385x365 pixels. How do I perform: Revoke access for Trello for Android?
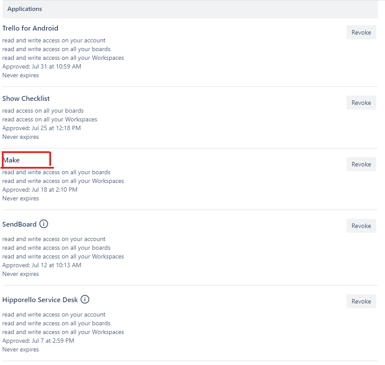(361, 32)
